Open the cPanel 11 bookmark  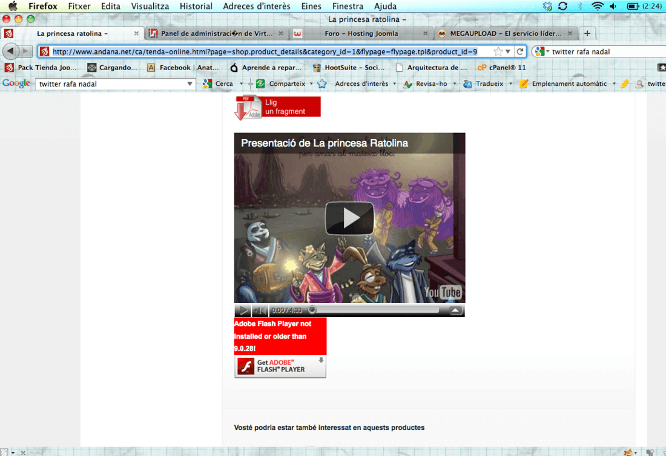[x=502, y=68]
